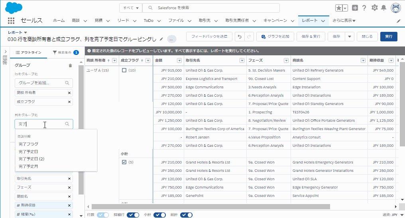Image resolution: width=405 pixels, height=218 pixels.
Task: Click the グループを追加 row group field
Action: pos(44,83)
